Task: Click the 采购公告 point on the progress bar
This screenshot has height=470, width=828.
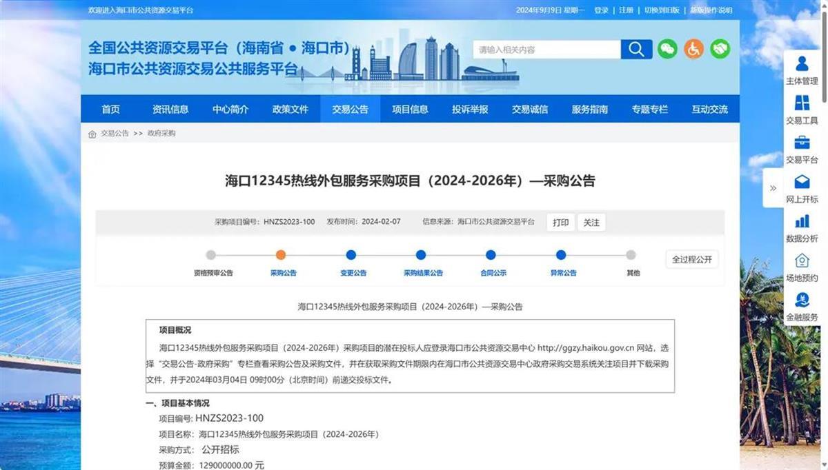Action: 280,254
